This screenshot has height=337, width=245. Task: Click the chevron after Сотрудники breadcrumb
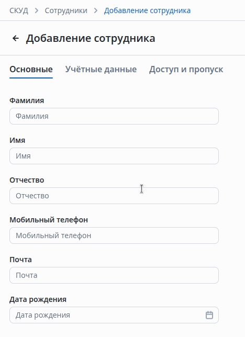pyautogui.click(x=96, y=10)
